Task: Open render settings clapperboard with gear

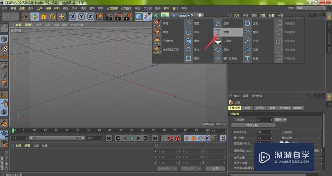Action: coord(127,17)
